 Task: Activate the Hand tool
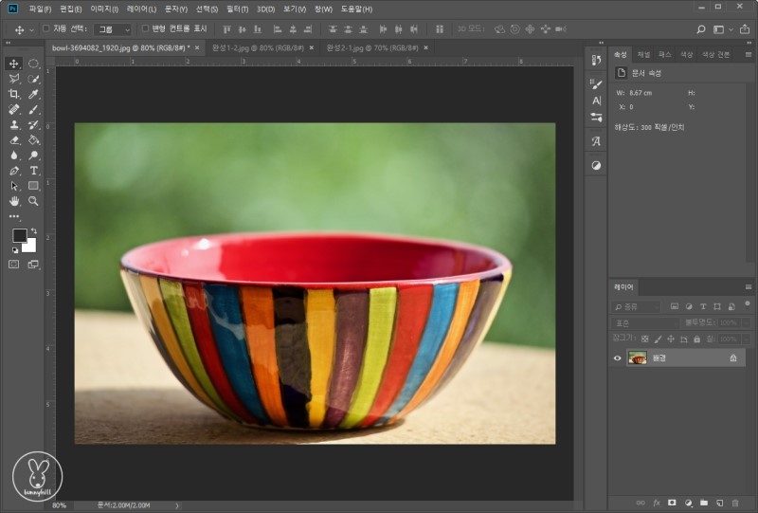click(x=14, y=201)
